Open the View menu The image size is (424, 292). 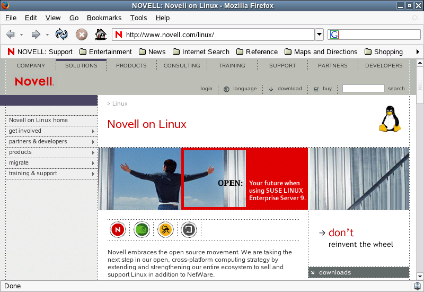[x=52, y=18]
